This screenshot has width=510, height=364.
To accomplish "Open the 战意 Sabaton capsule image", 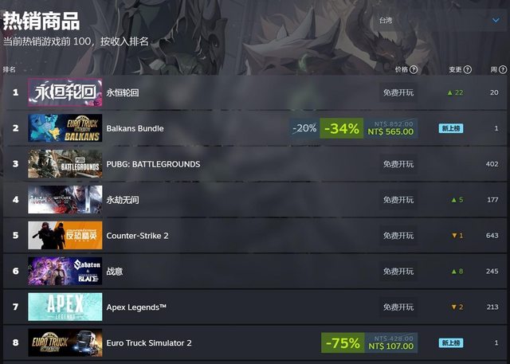I will click(x=65, y=271).
